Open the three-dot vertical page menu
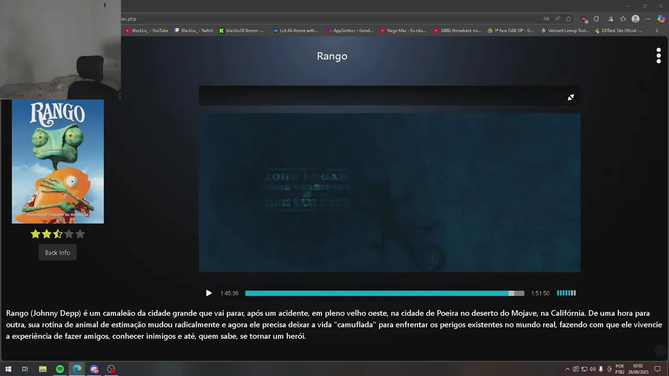This screenshot has height=376, width=669. (659, 56)
